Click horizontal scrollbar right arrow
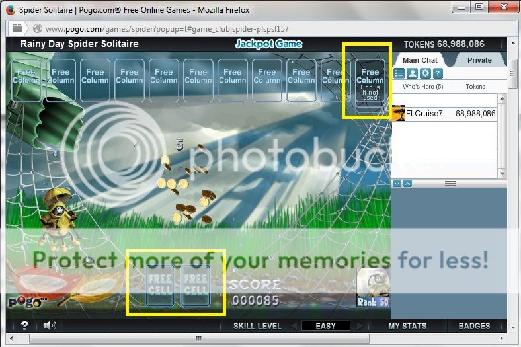521x347 pixels. 502,338
